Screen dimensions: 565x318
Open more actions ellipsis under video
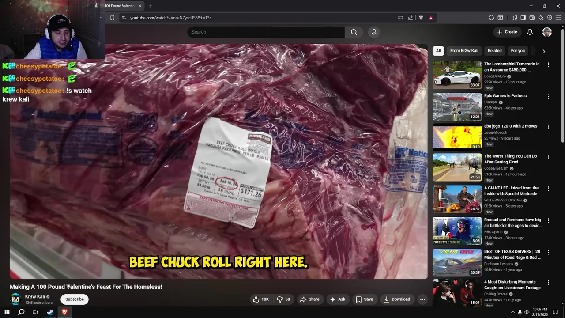tap(422, 299)
